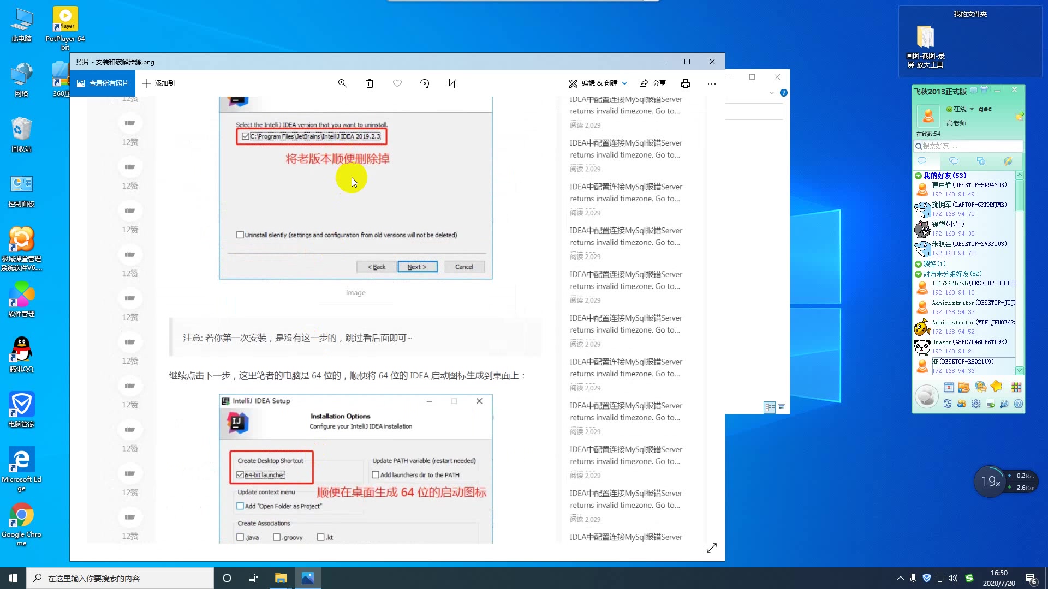Click the refresh icon in 飞秋
Viewport: 1048px width, 589px height.
coord(948,404)
